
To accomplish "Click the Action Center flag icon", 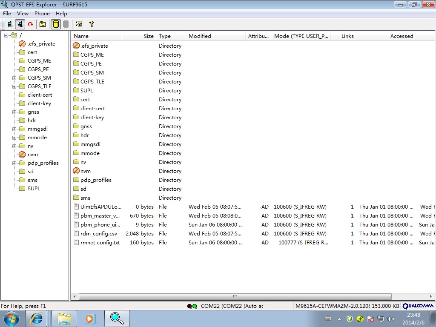I will click(370, 319).
